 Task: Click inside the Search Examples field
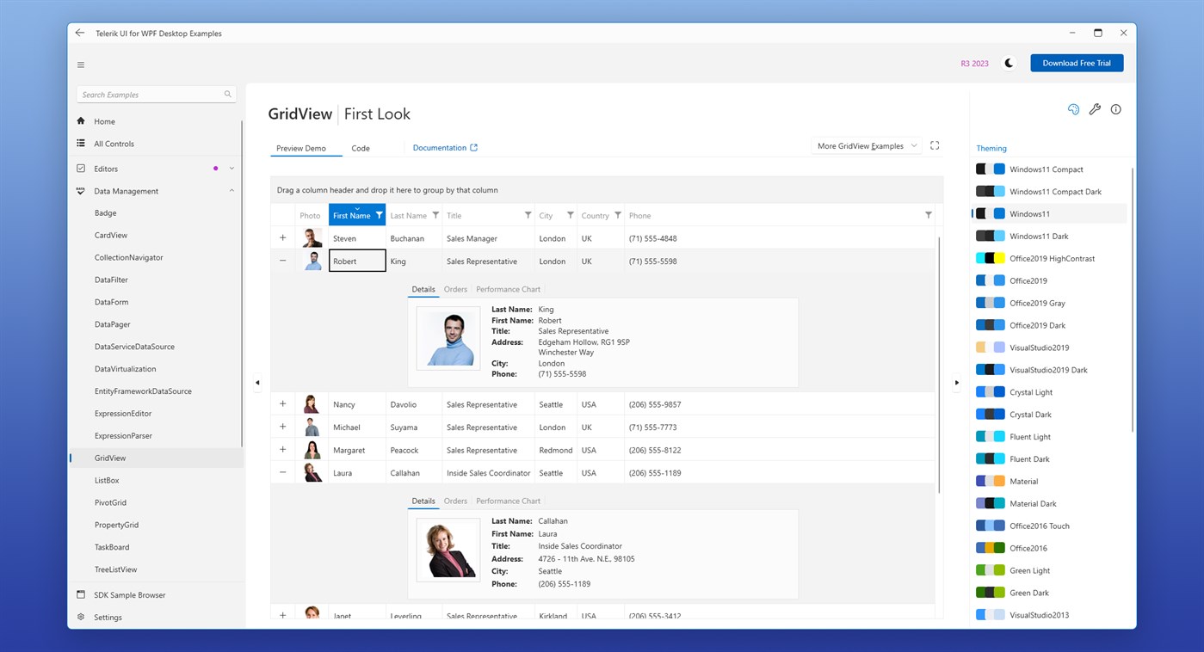point(146,94)
